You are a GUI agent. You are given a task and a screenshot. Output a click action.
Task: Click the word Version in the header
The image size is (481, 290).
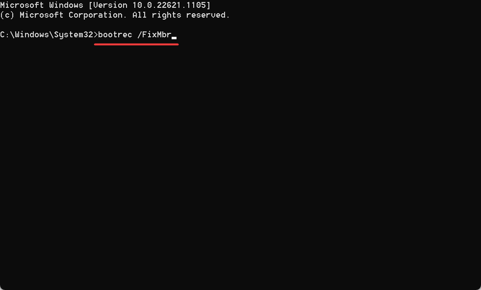pos(110,5)
